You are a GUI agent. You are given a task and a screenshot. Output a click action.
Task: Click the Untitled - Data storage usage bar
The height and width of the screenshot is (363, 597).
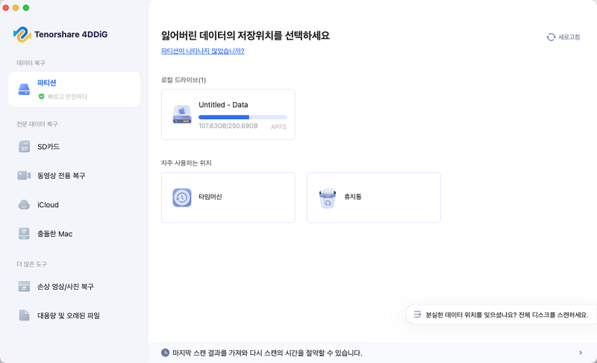coord(243,117)
